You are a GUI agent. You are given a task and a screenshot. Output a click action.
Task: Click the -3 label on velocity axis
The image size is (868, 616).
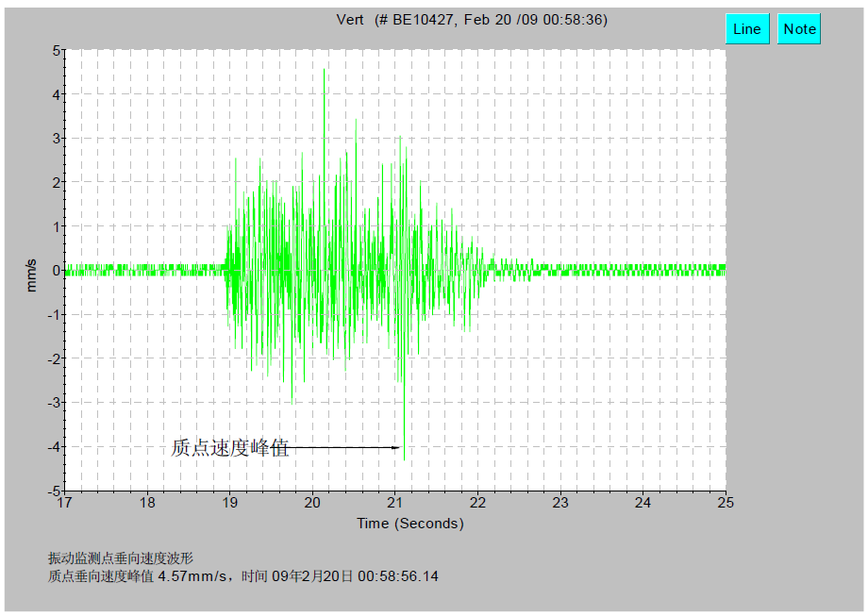pos(55,403)
